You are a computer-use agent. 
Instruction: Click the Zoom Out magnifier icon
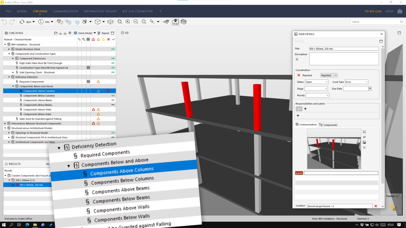point(136,22)
